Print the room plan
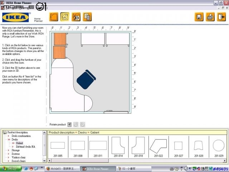This screenshot has width=229, height=172. coord(210,17)
